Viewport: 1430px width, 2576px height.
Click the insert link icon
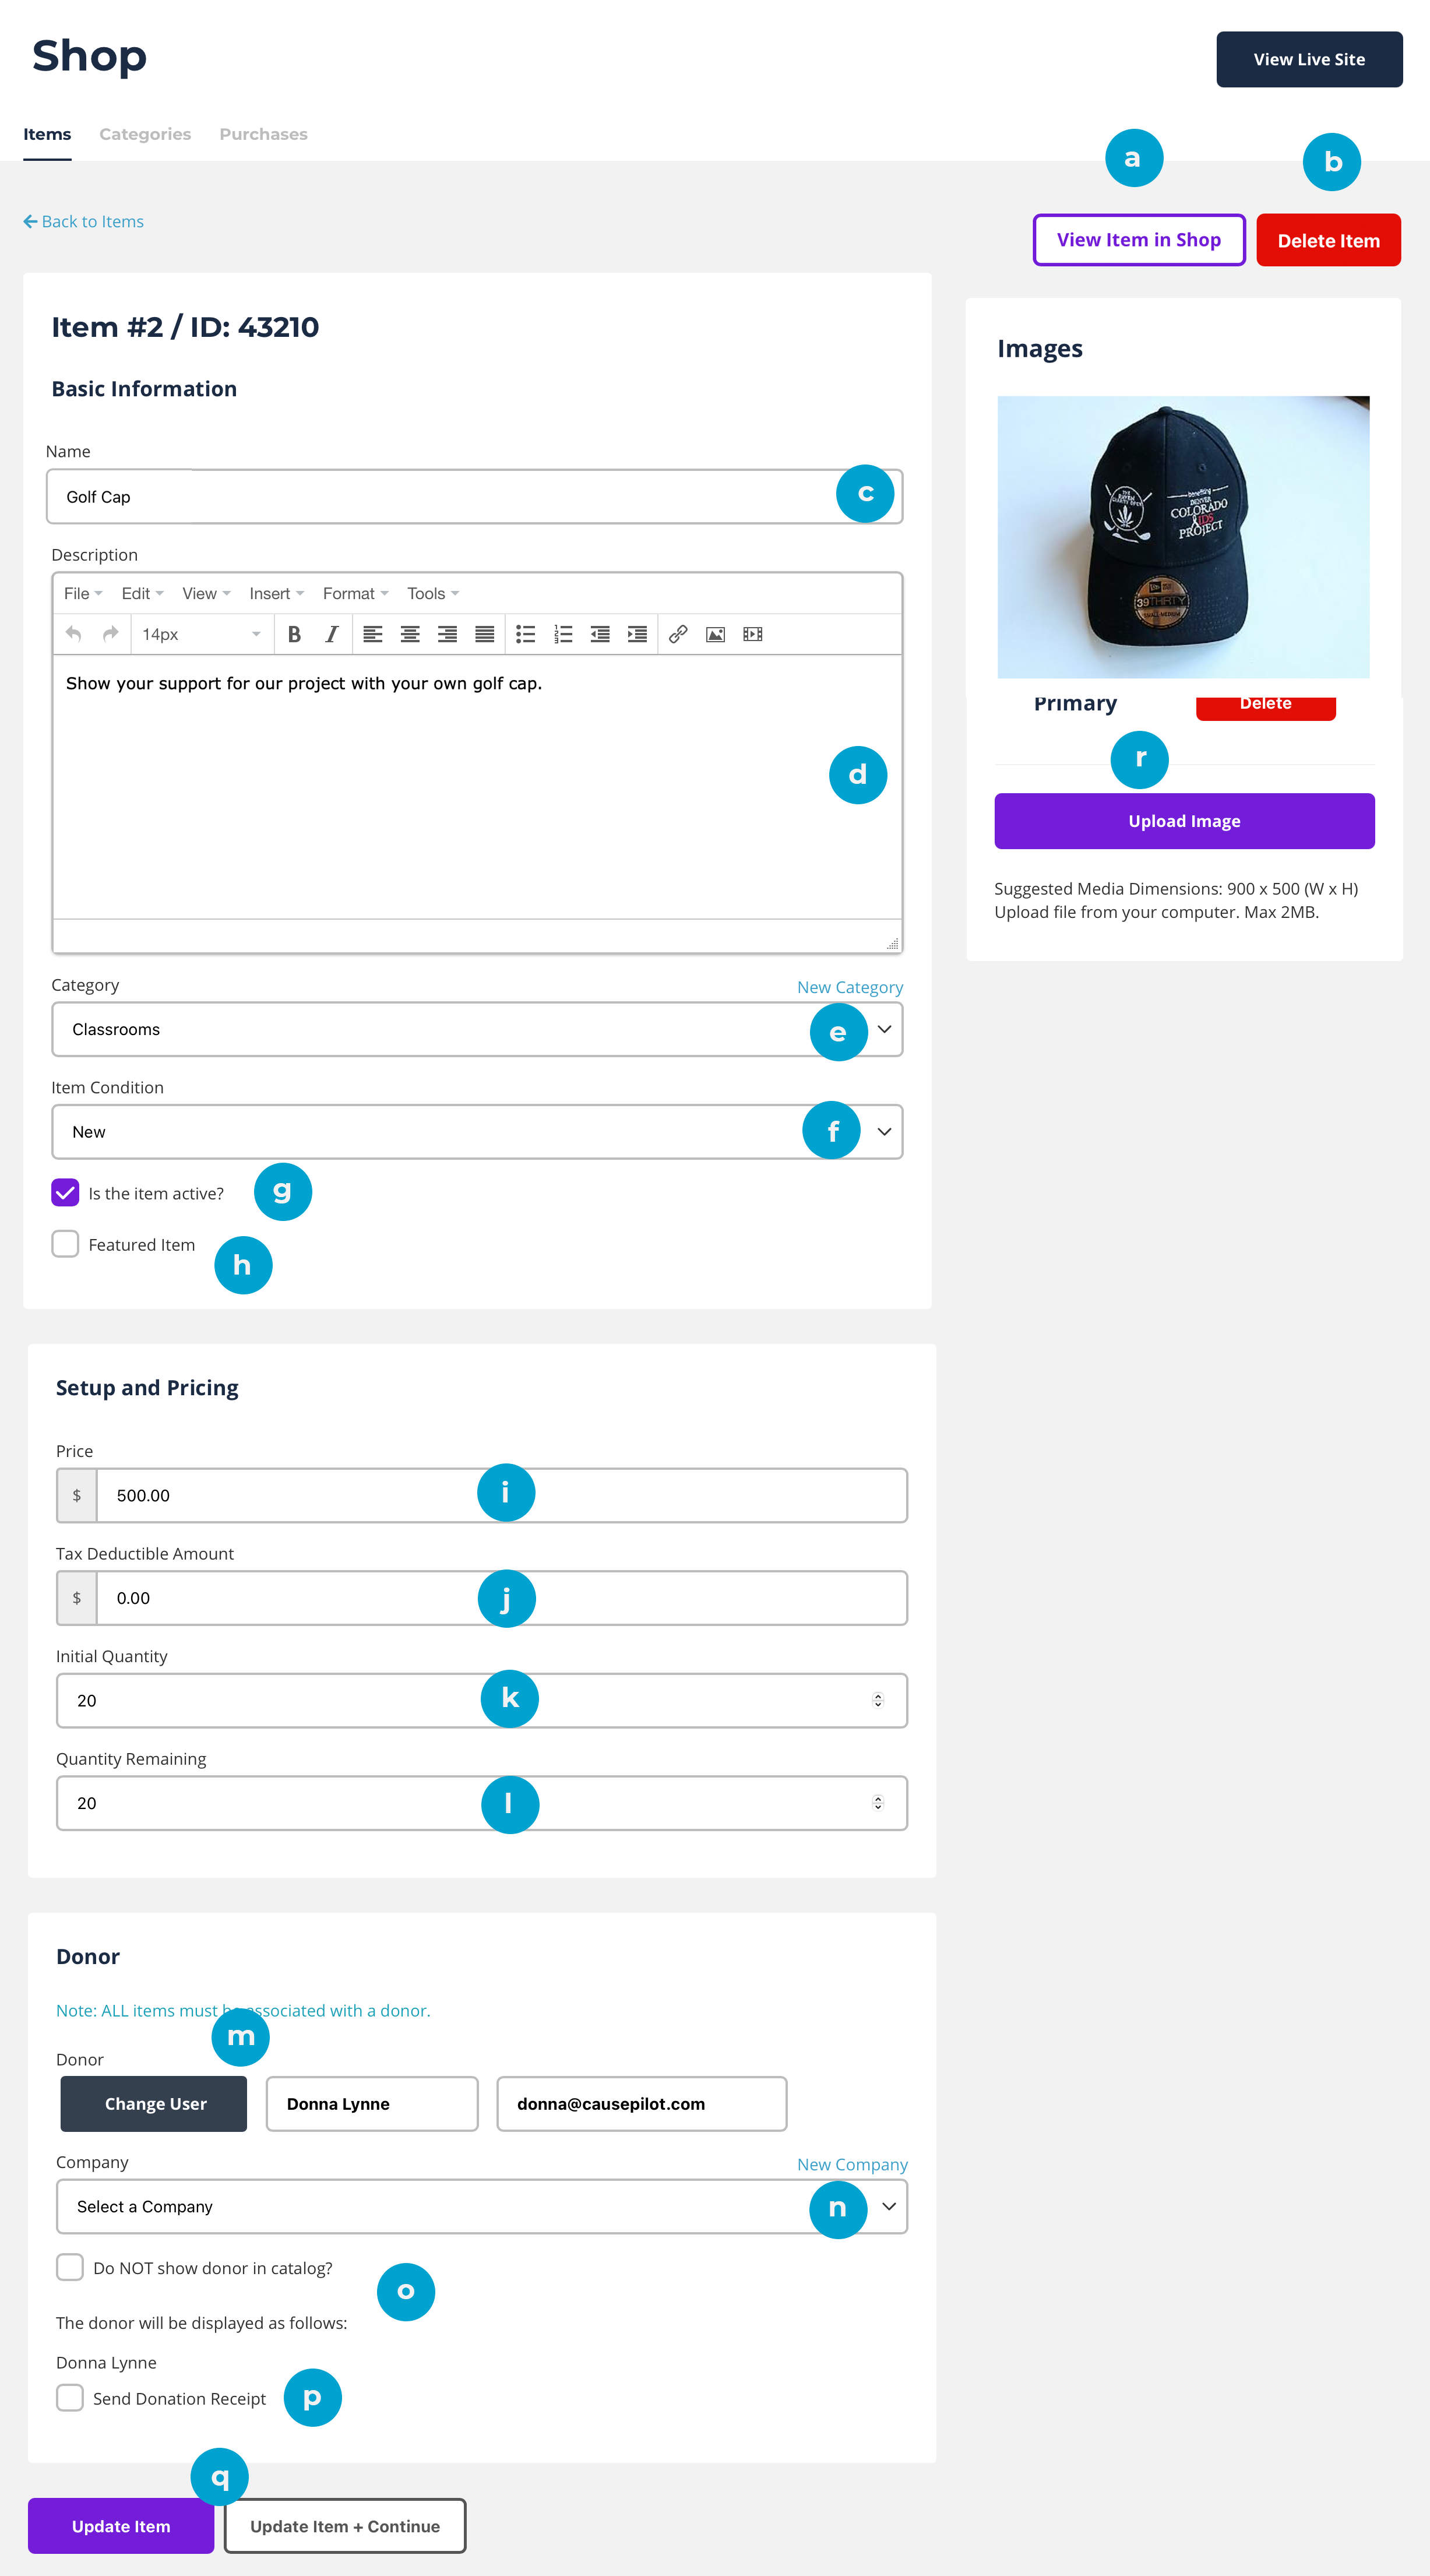(x=678, y=634)
